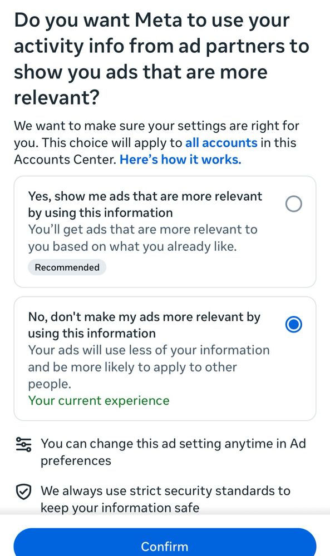Click the Yes option description text

point(142,238)
